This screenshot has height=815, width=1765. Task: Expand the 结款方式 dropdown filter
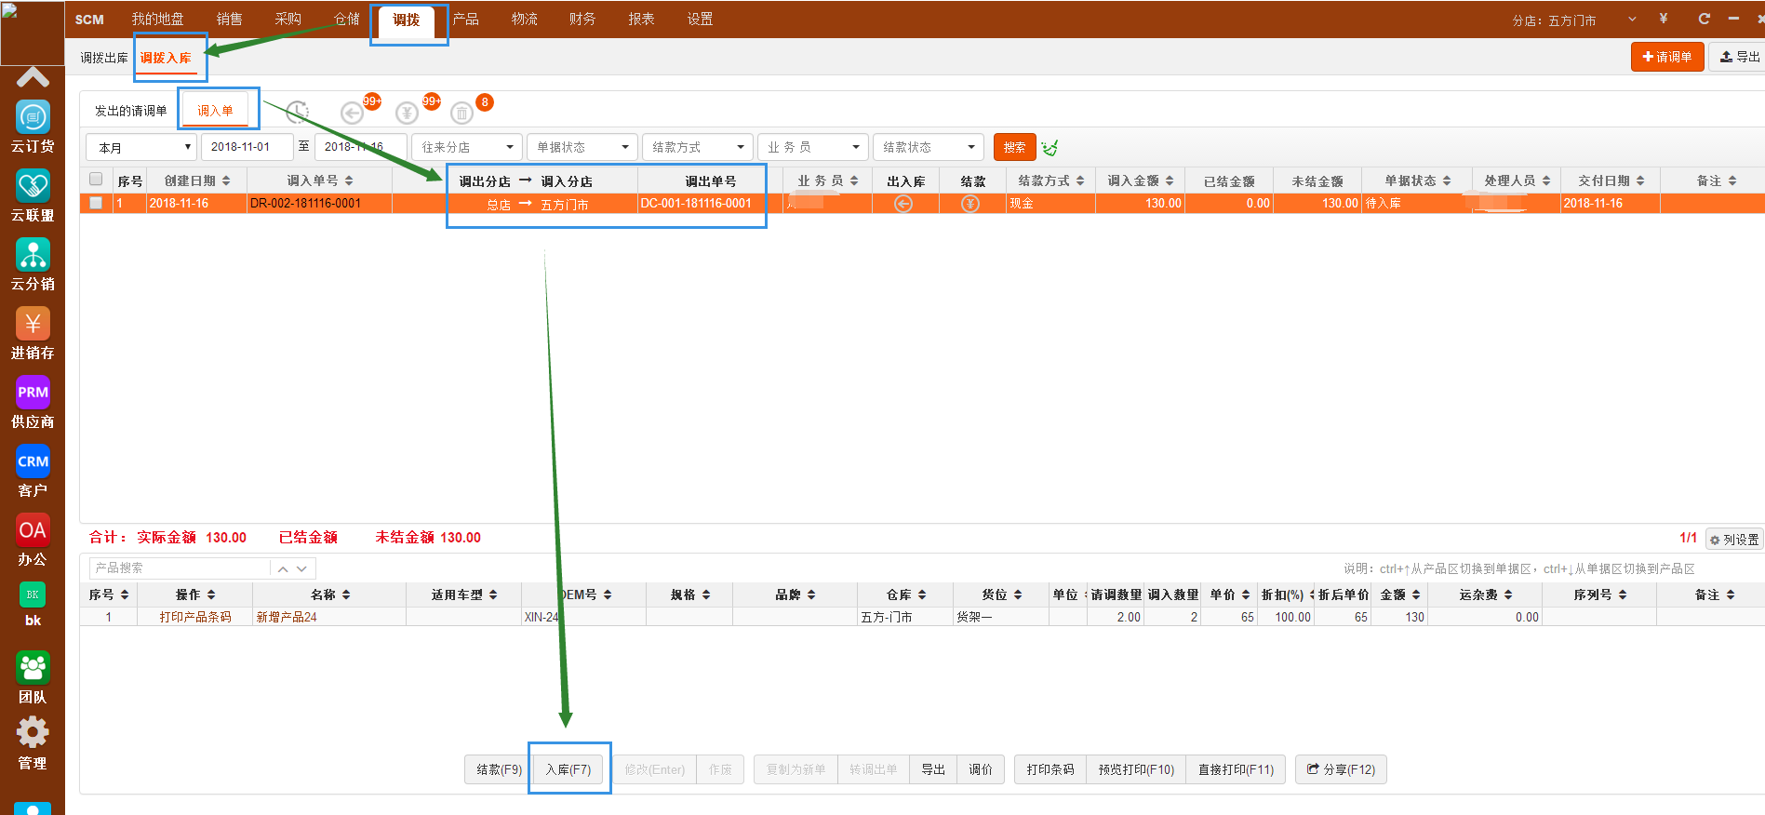(697, 147)
